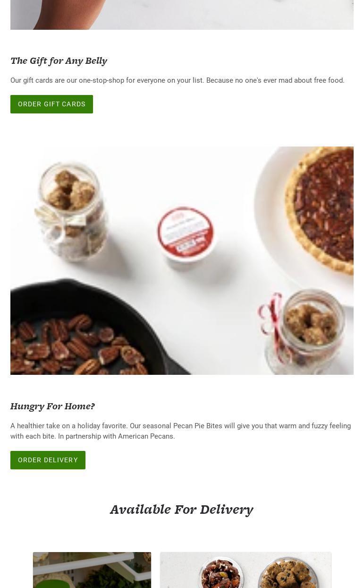Click the gift cards description paragraph
This screenshot has height=588, width=364.
click(x=178, y=80)
